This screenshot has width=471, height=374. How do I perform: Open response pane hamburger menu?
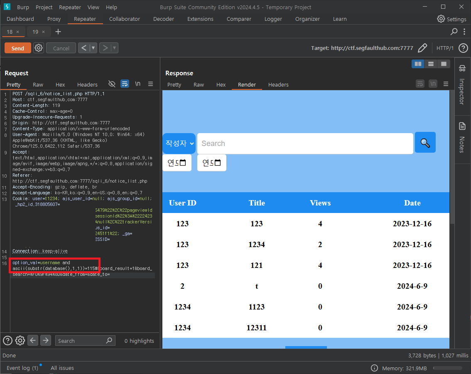pyautogui.click(x=446, y=84)
